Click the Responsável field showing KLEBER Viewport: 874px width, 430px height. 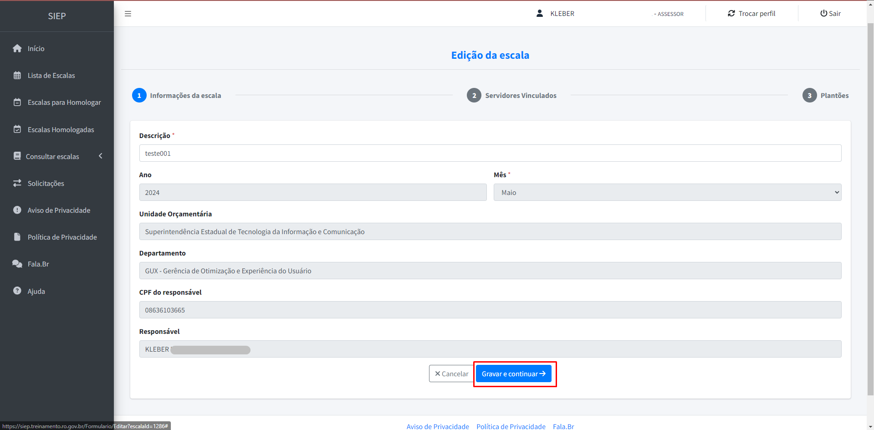pos(490,349)
